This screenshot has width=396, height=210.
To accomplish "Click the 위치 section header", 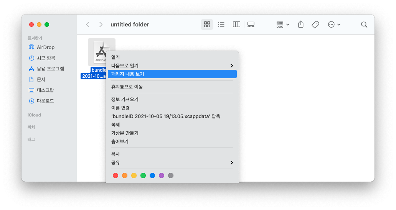I will click(31, 127).
